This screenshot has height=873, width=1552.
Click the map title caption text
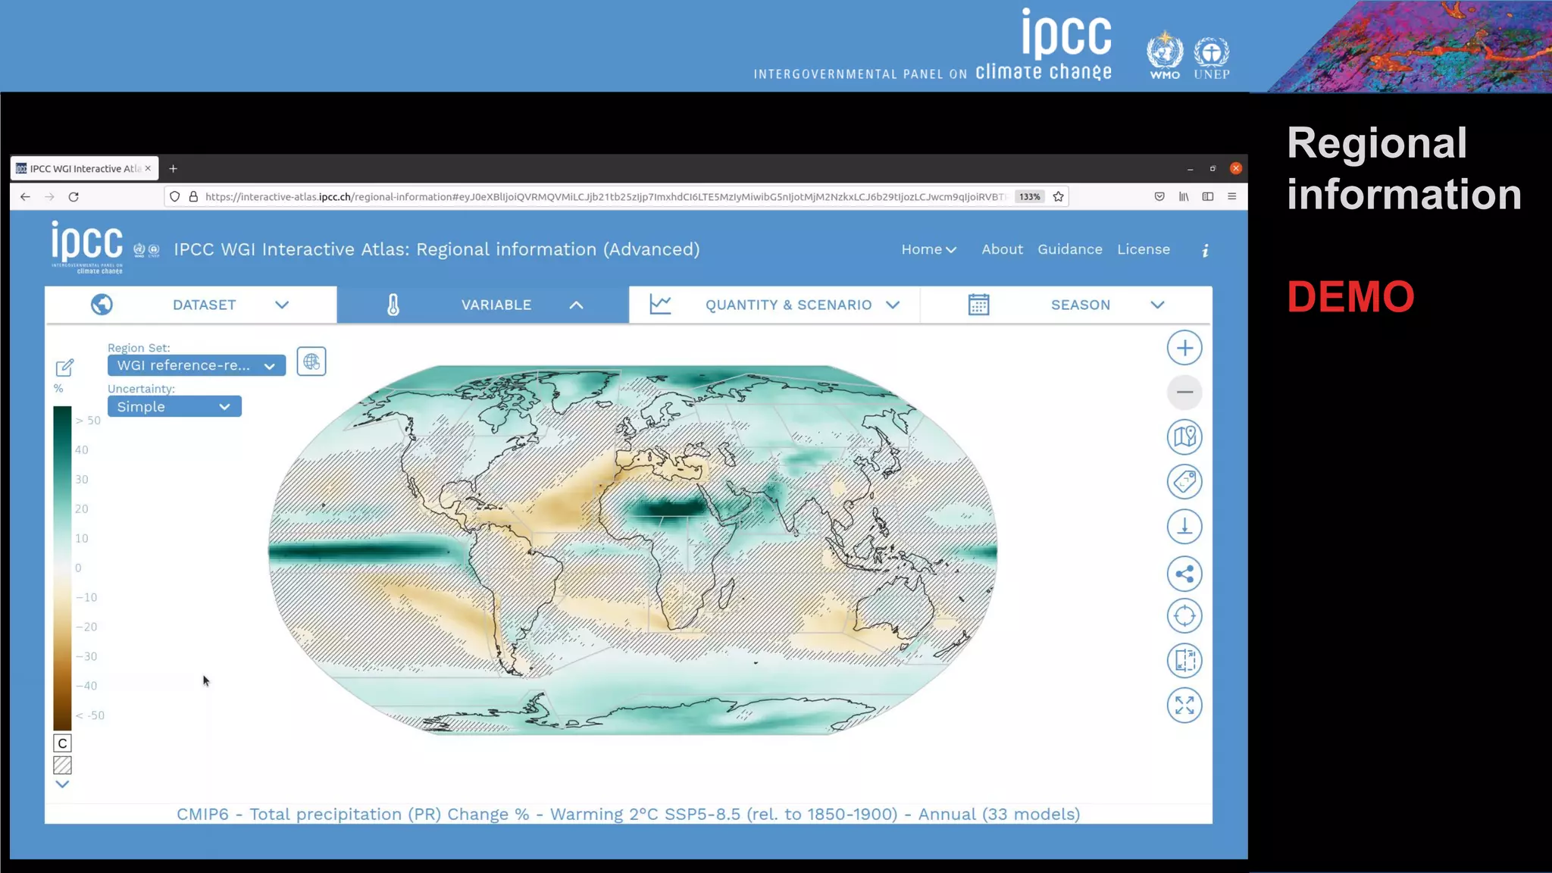coord(628,814)
